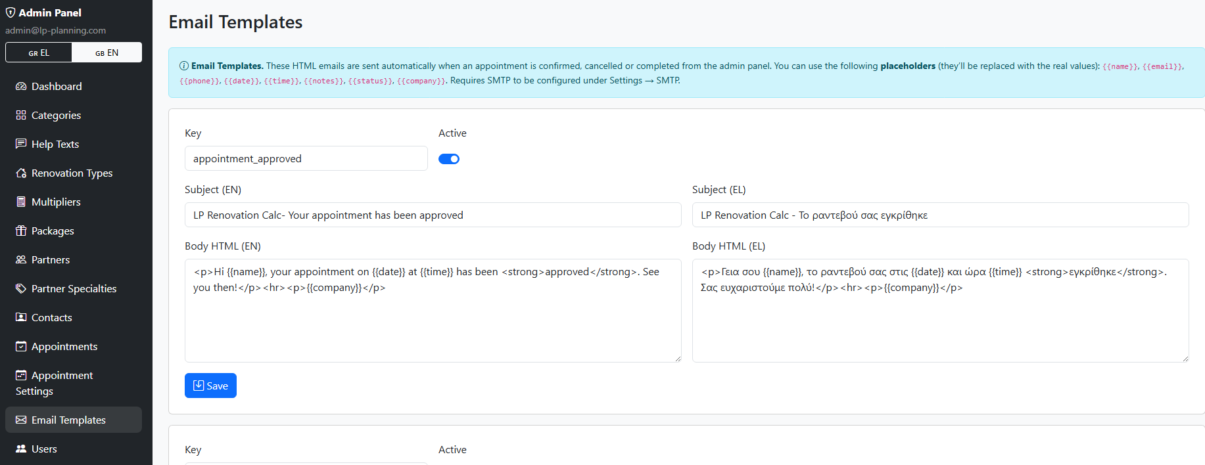Click the {{status}} placeholder code

pyautogui.click(x=371, y=81)
